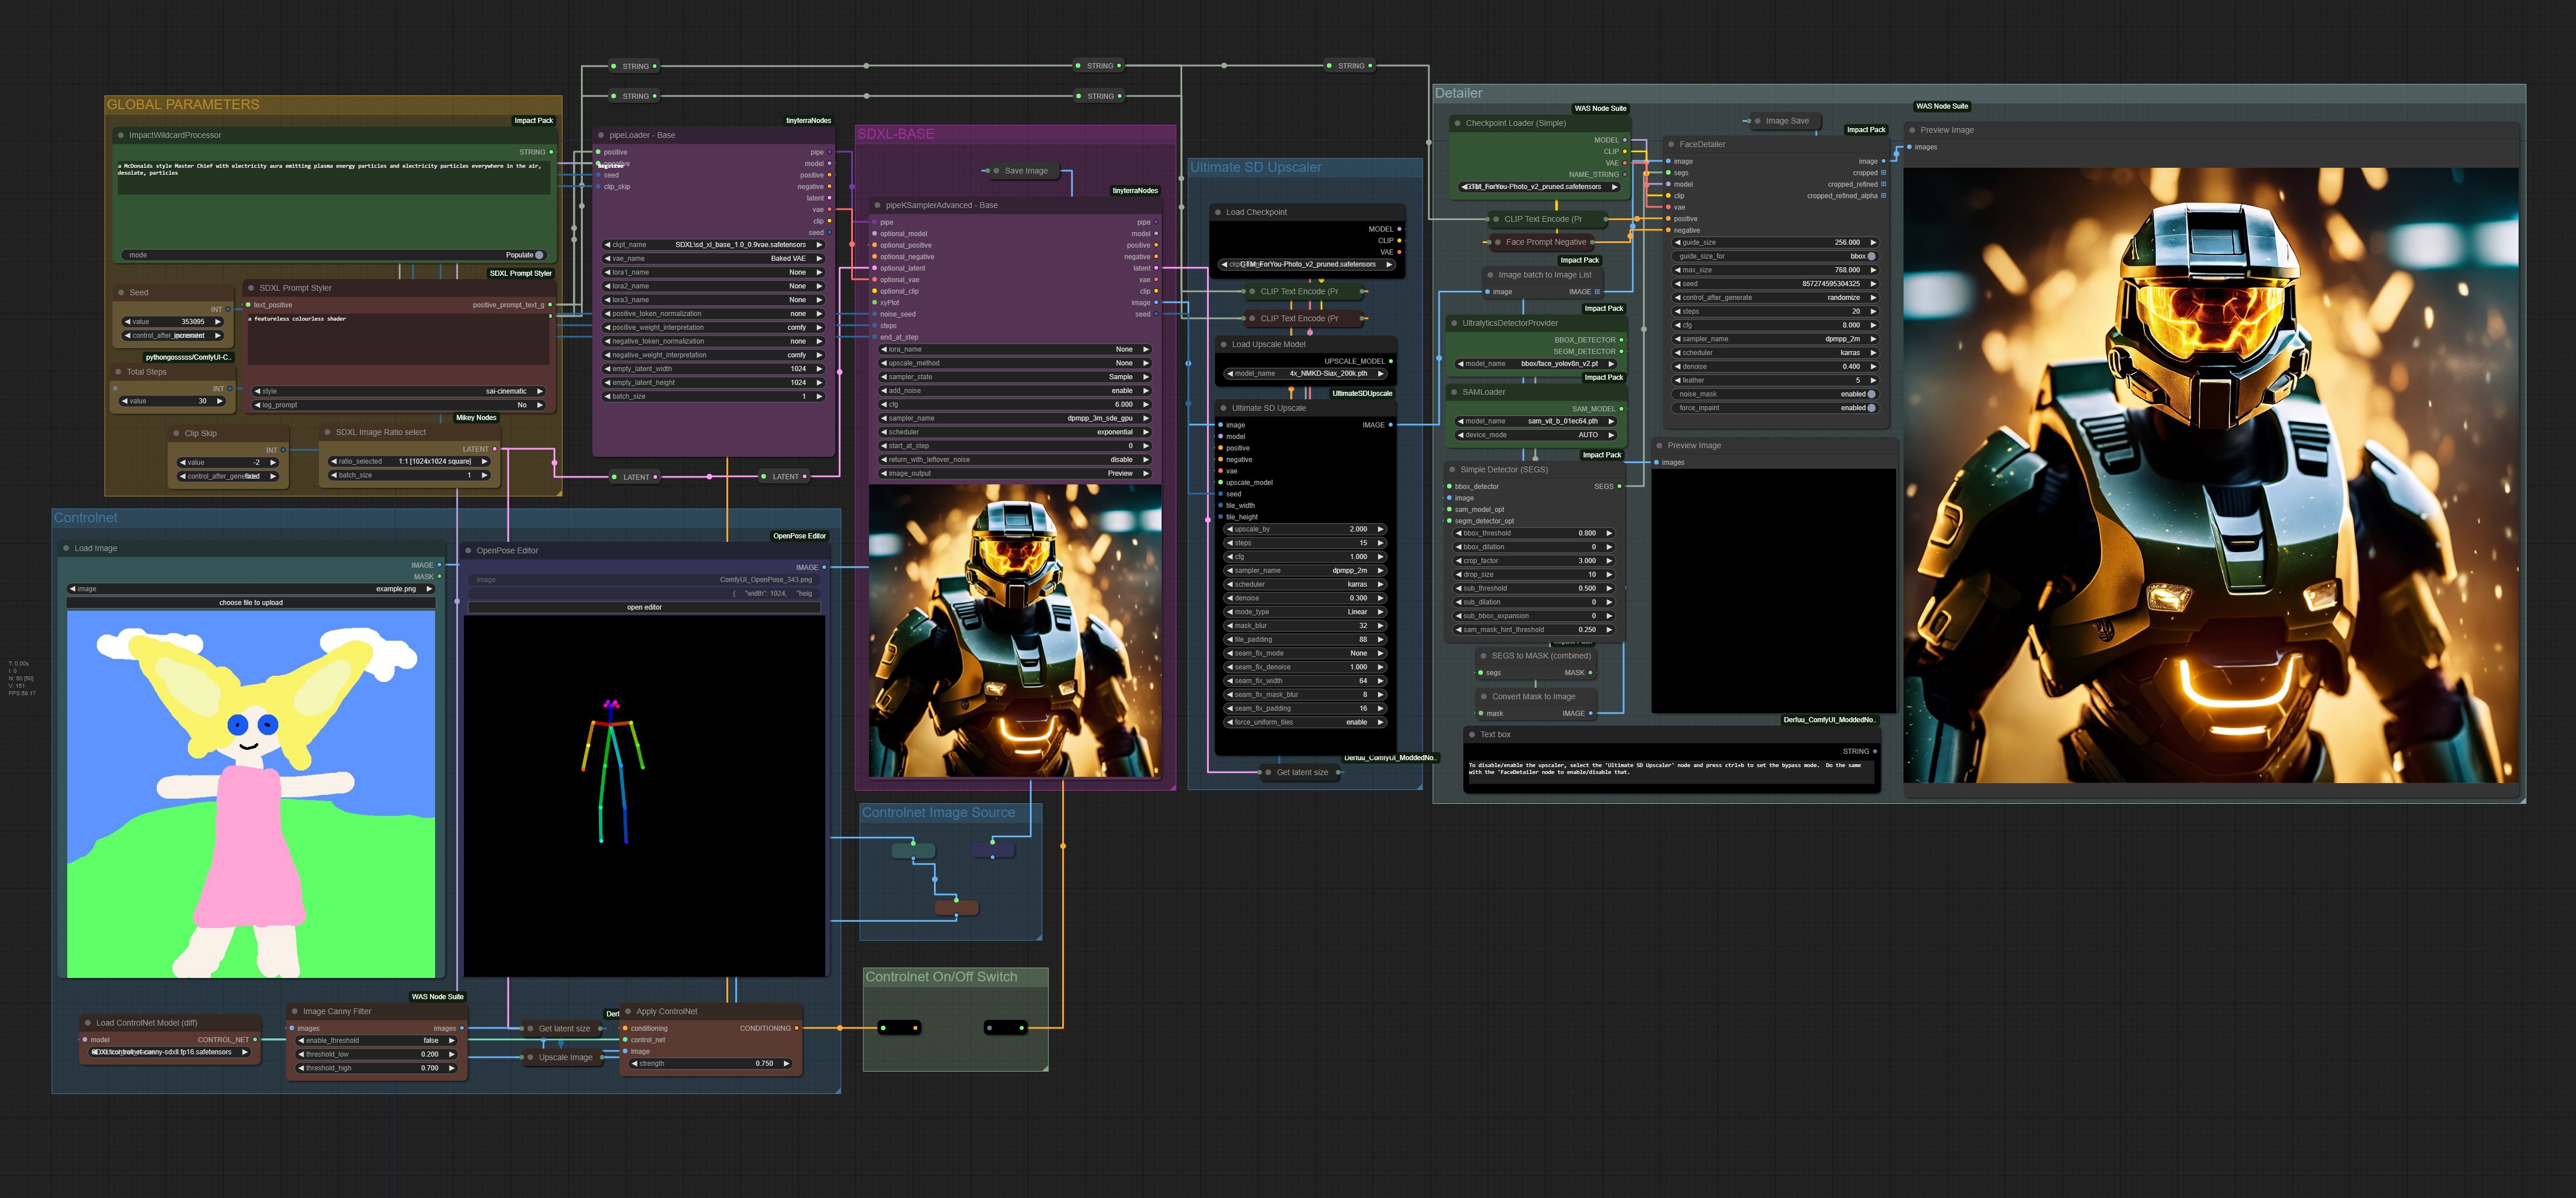
Task: Disable noise_mask toggle in FaceDetailer
Action: point(1871,394)
